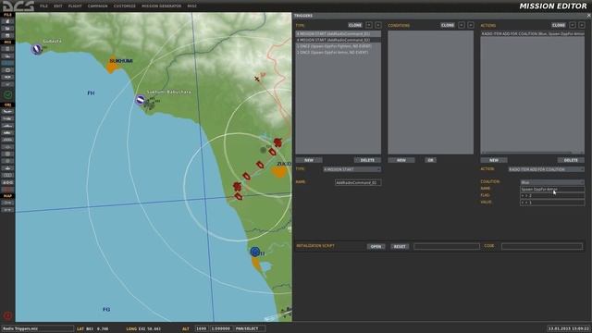Open the CUSTOMIZE menu
592x333 pixels.
124,6
